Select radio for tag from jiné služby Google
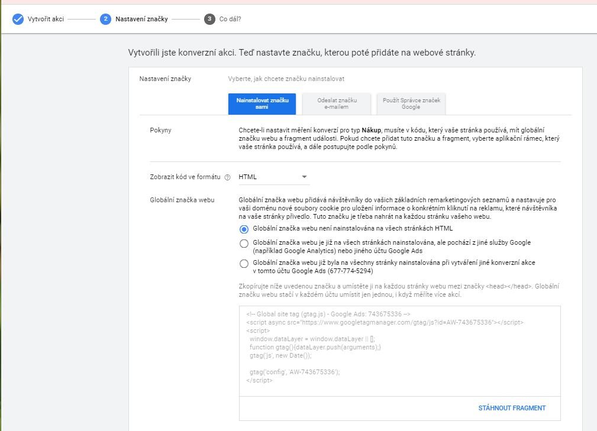597x431 pixels. (x=244, y=244)
